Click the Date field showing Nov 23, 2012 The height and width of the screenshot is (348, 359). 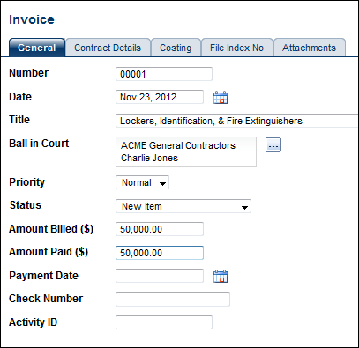point(160,97)
